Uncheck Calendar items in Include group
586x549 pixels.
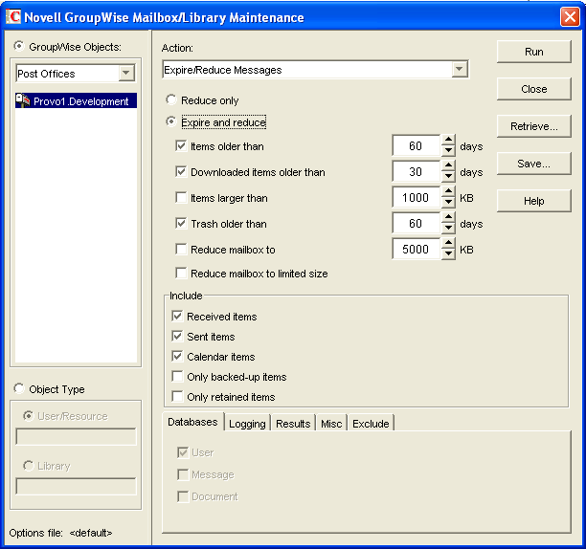(177, 356)
